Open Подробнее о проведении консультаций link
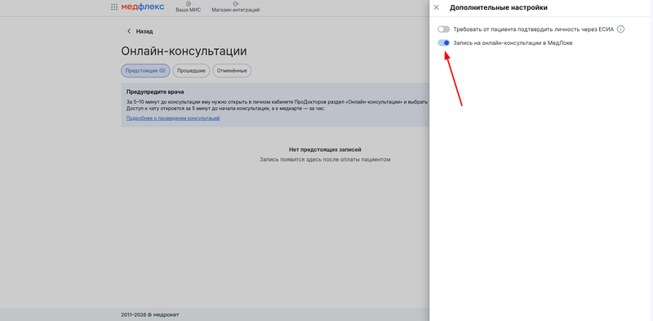Viewport: 653px width, 321px height. click(x=173, y=118)
